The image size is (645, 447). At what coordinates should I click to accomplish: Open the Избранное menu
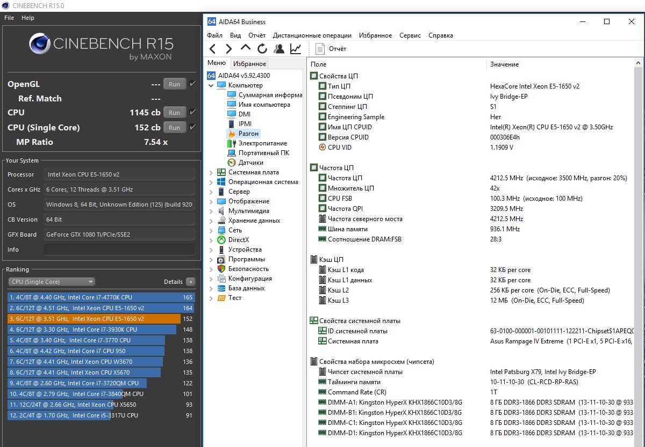pyautogui.click(x=375, y=35)
